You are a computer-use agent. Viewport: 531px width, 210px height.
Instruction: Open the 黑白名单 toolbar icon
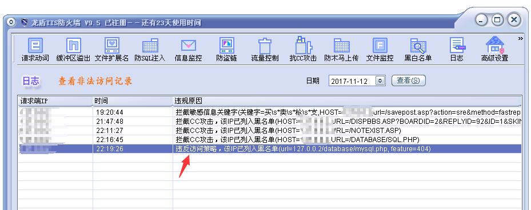tap(418, 50)
